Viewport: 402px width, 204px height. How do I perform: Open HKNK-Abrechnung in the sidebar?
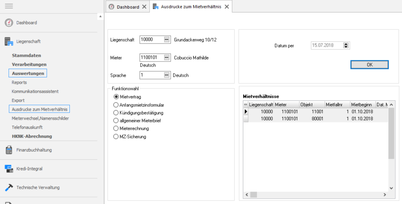32,136
